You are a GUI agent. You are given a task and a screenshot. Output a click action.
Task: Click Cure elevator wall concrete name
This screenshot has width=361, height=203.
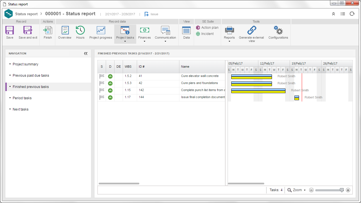click(200, 76)
